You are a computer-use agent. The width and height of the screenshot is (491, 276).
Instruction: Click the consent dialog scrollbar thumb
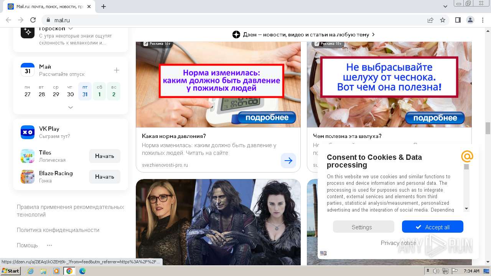coord(466,167)
